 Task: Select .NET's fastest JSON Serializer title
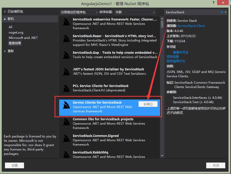coord(108,69)
